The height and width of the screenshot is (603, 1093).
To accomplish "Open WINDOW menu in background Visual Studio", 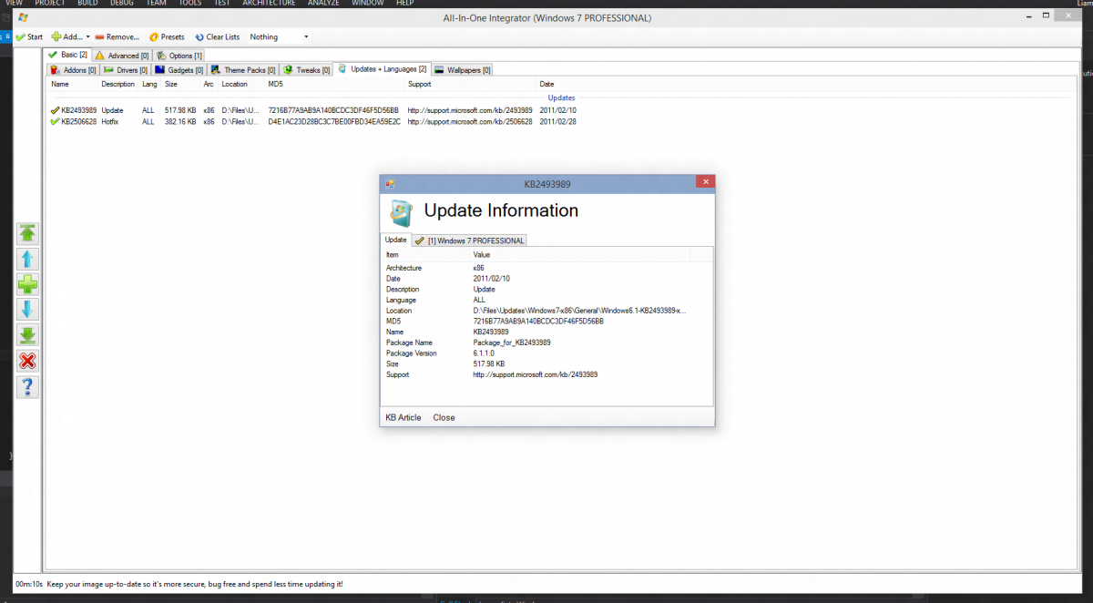I will coord(368,3).
